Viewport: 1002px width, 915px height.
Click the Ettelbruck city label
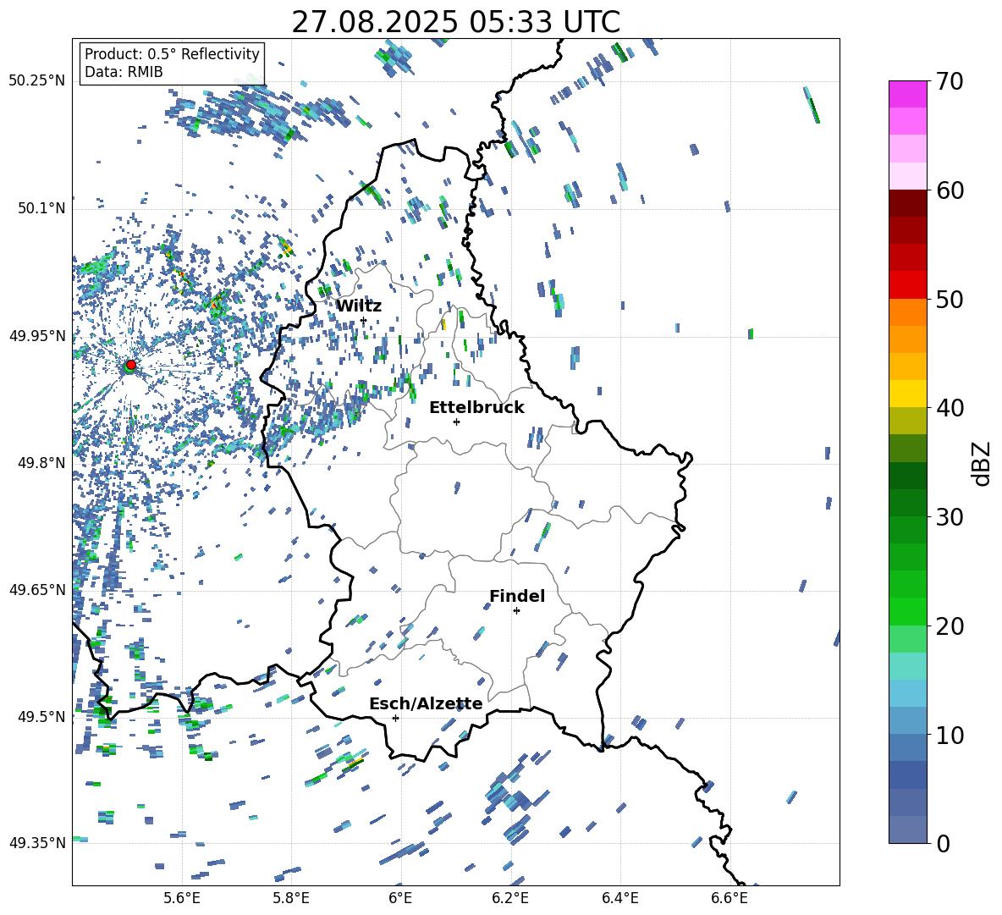pyautogui.click(x=476, y=408)
